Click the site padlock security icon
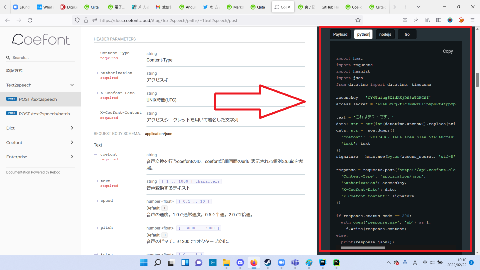The width and height of the screenshot is (480, 270). point(86,20)
